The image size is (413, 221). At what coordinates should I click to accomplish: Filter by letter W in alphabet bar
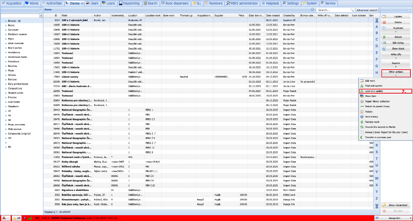pyautogui.click(x=377, y=178)
